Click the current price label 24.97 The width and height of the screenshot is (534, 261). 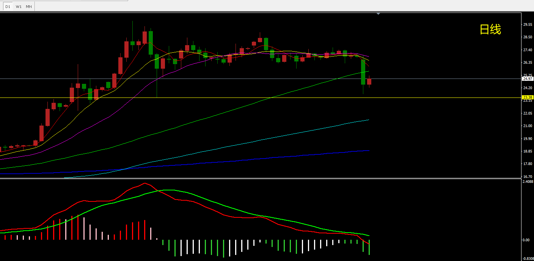pos(528,79)
